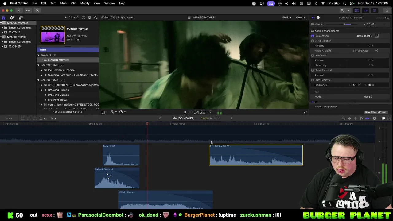
Task: Open the Mark menu
Action: tap(64, 3)
